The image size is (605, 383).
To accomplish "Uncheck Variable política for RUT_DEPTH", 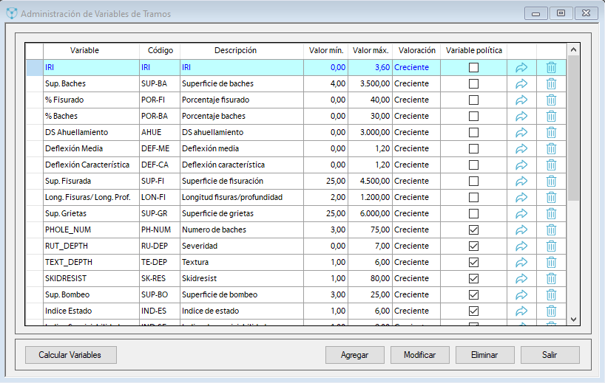I will 473,246.
